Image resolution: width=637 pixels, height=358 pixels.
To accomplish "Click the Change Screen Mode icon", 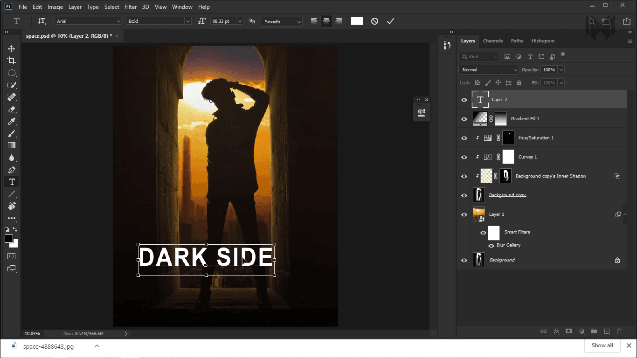I will pos(12,268).
